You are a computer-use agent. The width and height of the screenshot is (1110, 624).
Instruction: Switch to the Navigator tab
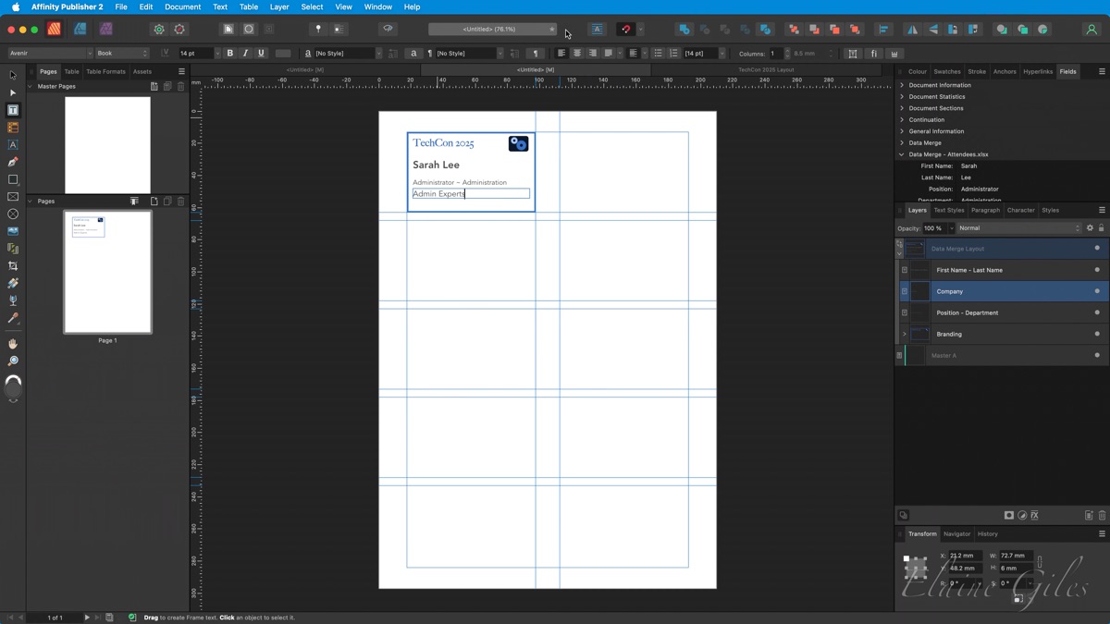pyautogui.click(x=957, y=533)
